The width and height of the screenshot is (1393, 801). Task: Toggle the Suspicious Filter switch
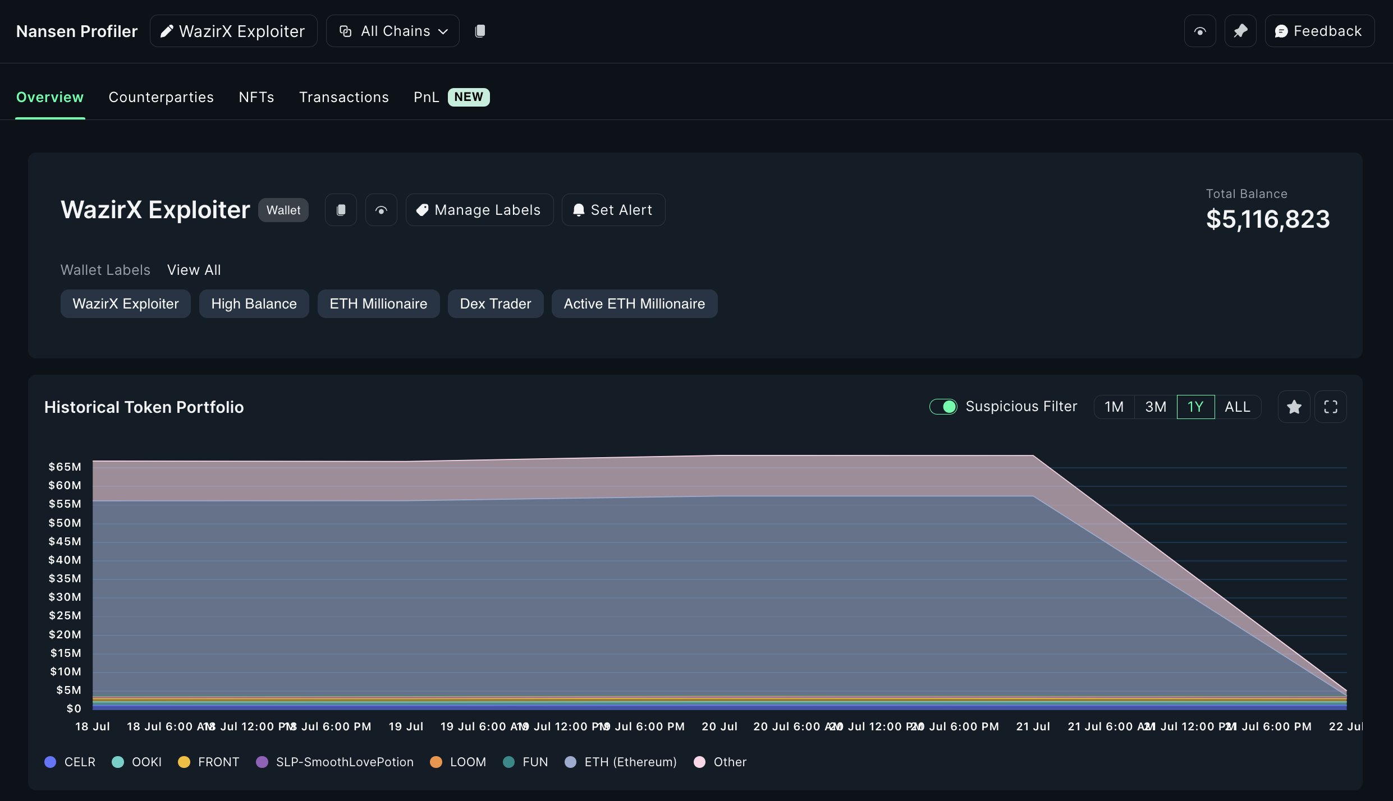(x=943, y=407)
